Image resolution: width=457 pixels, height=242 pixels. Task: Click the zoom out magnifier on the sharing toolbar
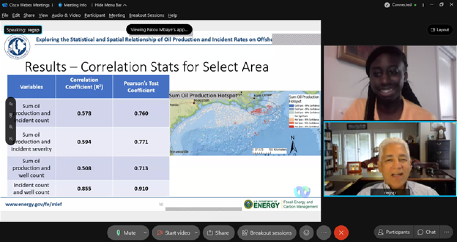click(11, 139)
